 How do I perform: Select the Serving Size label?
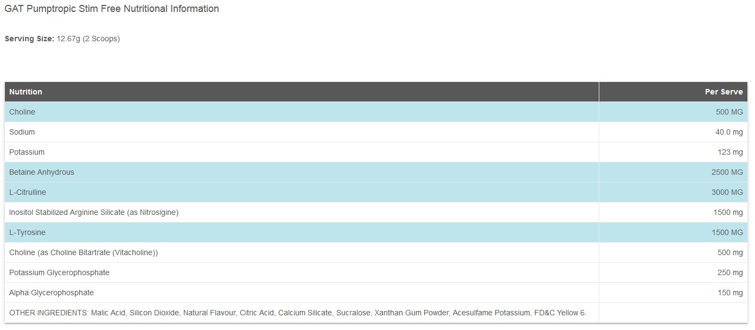29,39
